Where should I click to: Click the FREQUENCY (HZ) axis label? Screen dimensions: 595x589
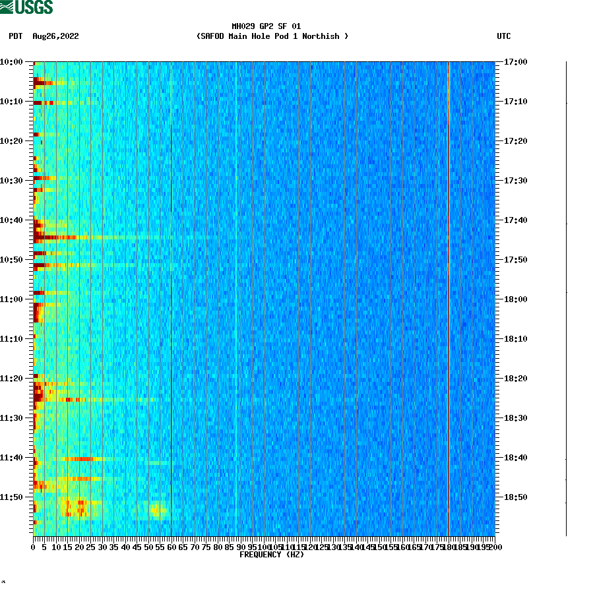(272, 553)
